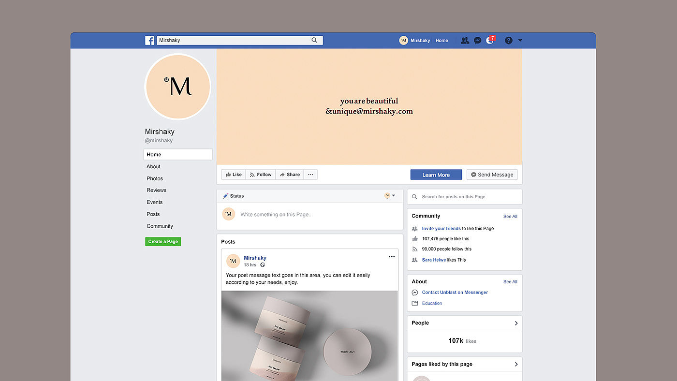Click the Share button
677x381 pixels.
click(290, 175)
